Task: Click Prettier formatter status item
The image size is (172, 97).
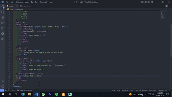Action: (x=161, y=91)
